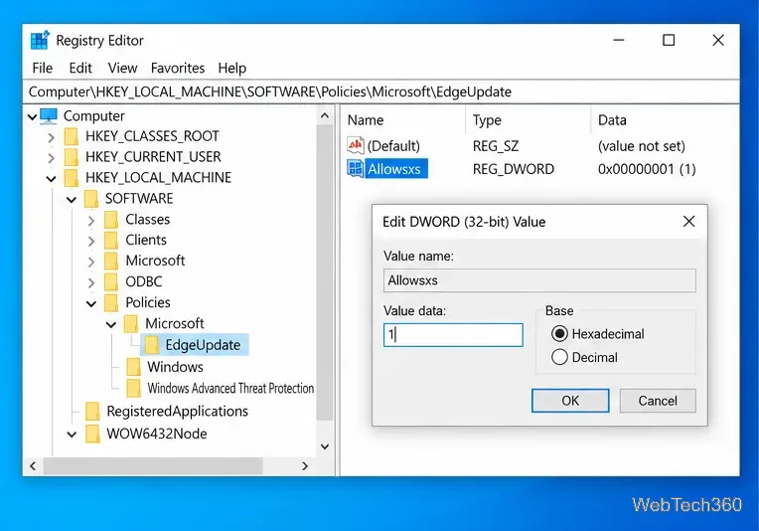Click the WOW6432Node folder icon

coord(92,434)
